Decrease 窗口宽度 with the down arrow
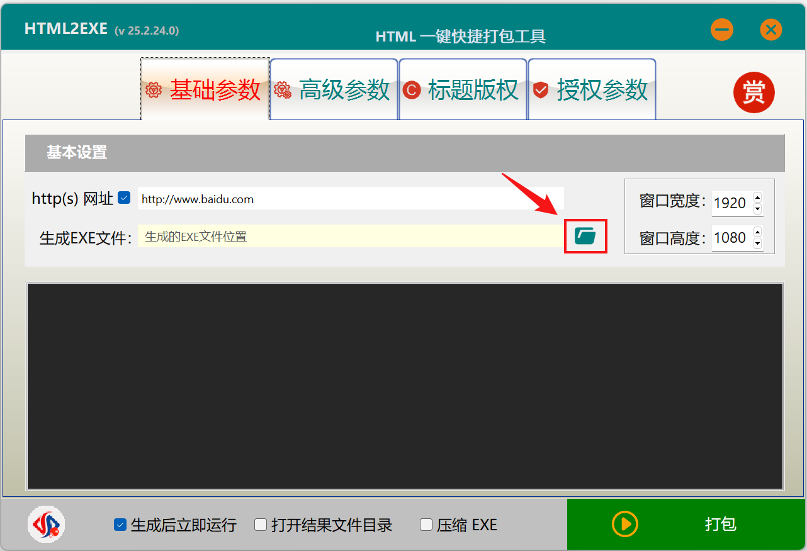Screen dimensions: 807x551 point(757,209)
